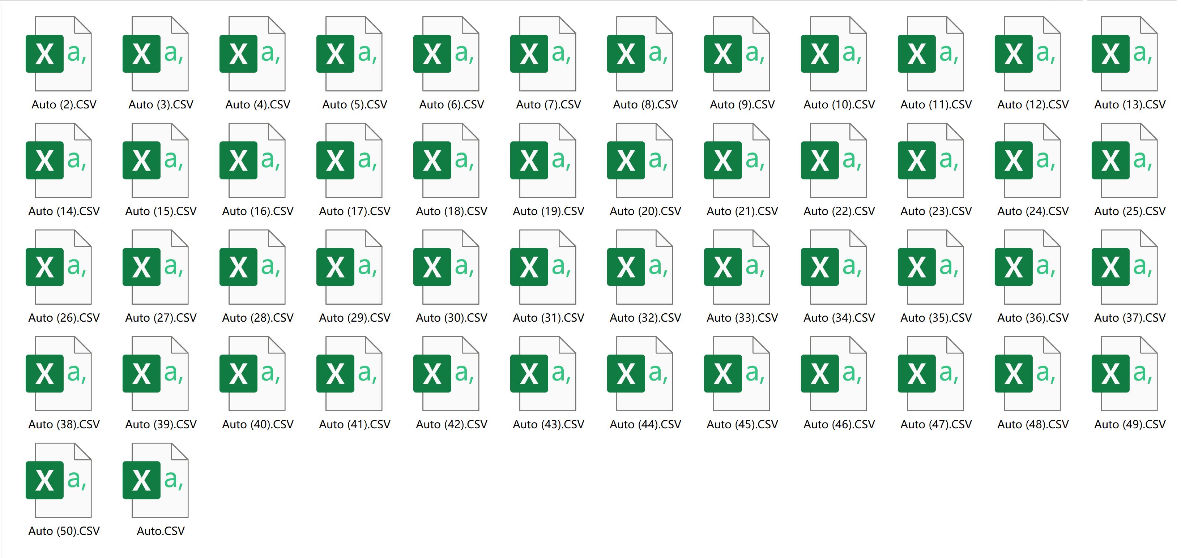This screenshot has width=1181, height=558.
Task: Click the Auto (34).CSV icon
Action: [834, 267]
